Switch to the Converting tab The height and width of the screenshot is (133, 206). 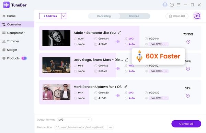104,16
